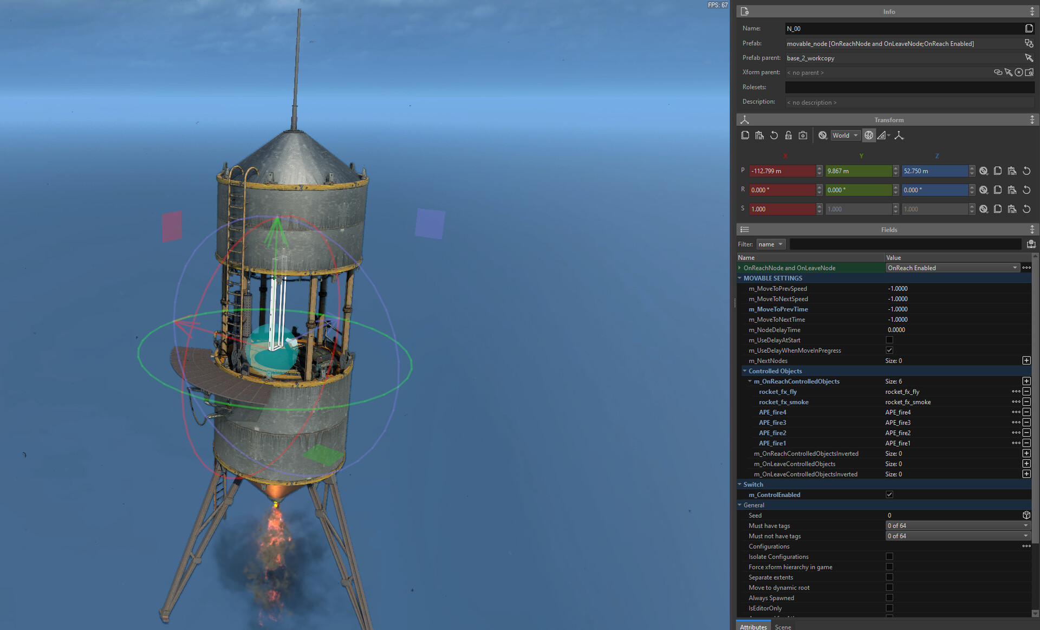Screen dimensions: 1040x630
Task: Remove the rocket_fx_smoke entry with minus button
Action: 1026,402
